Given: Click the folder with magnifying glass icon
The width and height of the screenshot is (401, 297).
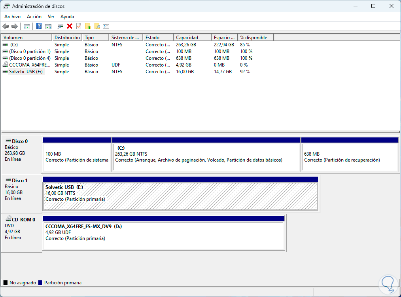Looking at the screenshot, I should pyautogui.click(x=97, y=26).
